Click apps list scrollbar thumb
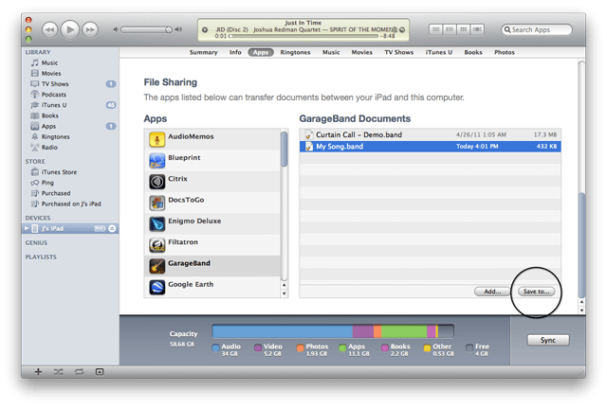The height and width of the screenshot is (407, 607). click(x=285, y=149)
